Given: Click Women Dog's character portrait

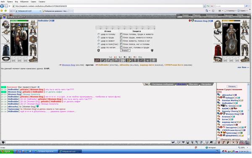Looking at the screenshot, I should coord(231,39).
